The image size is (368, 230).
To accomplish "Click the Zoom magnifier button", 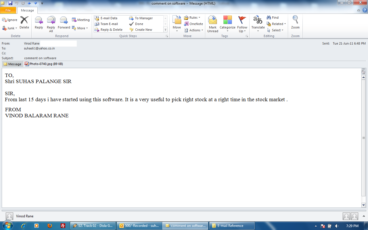I will (295, 23).
